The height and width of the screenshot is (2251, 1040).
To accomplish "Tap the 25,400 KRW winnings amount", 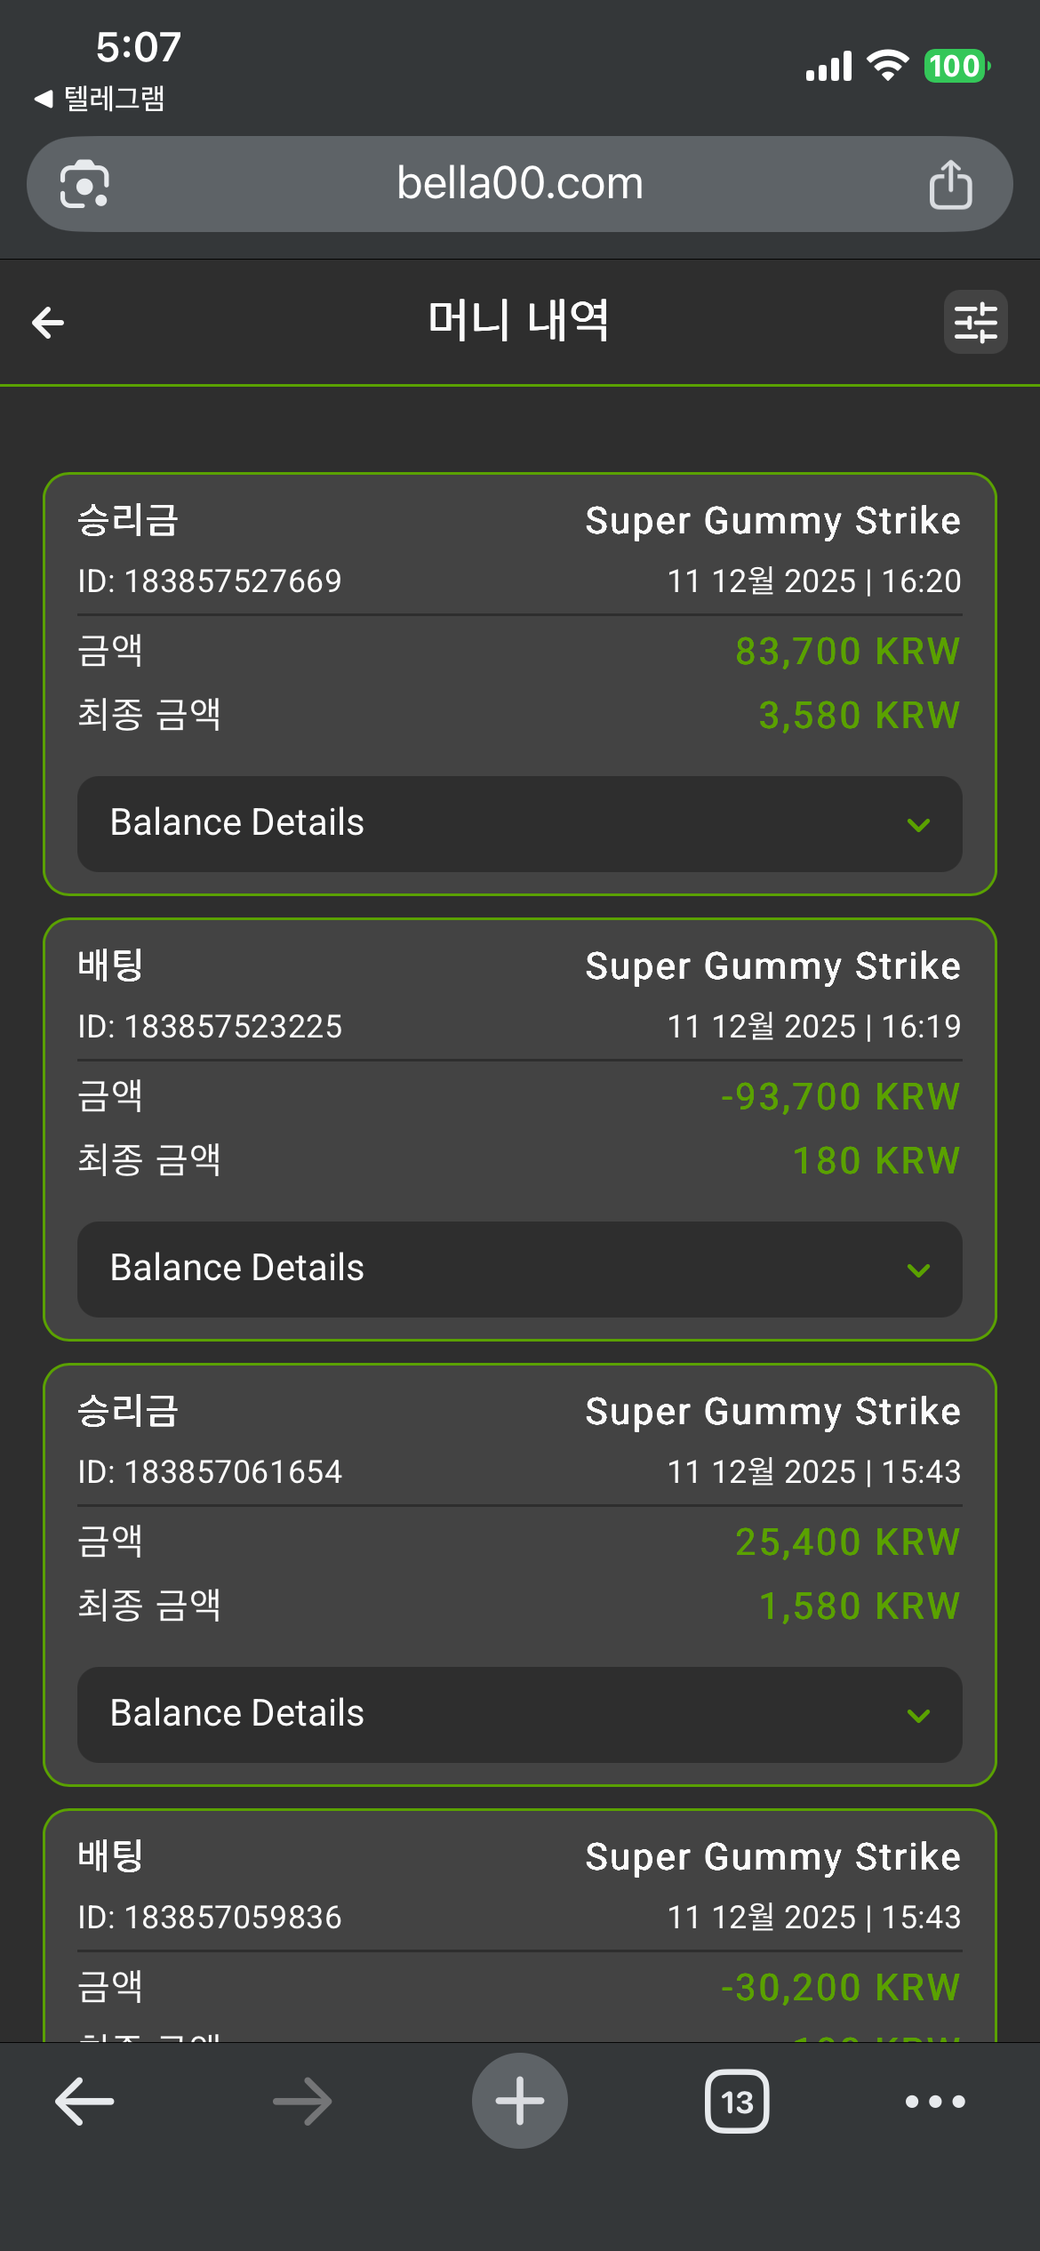I will click(847, 1542).
